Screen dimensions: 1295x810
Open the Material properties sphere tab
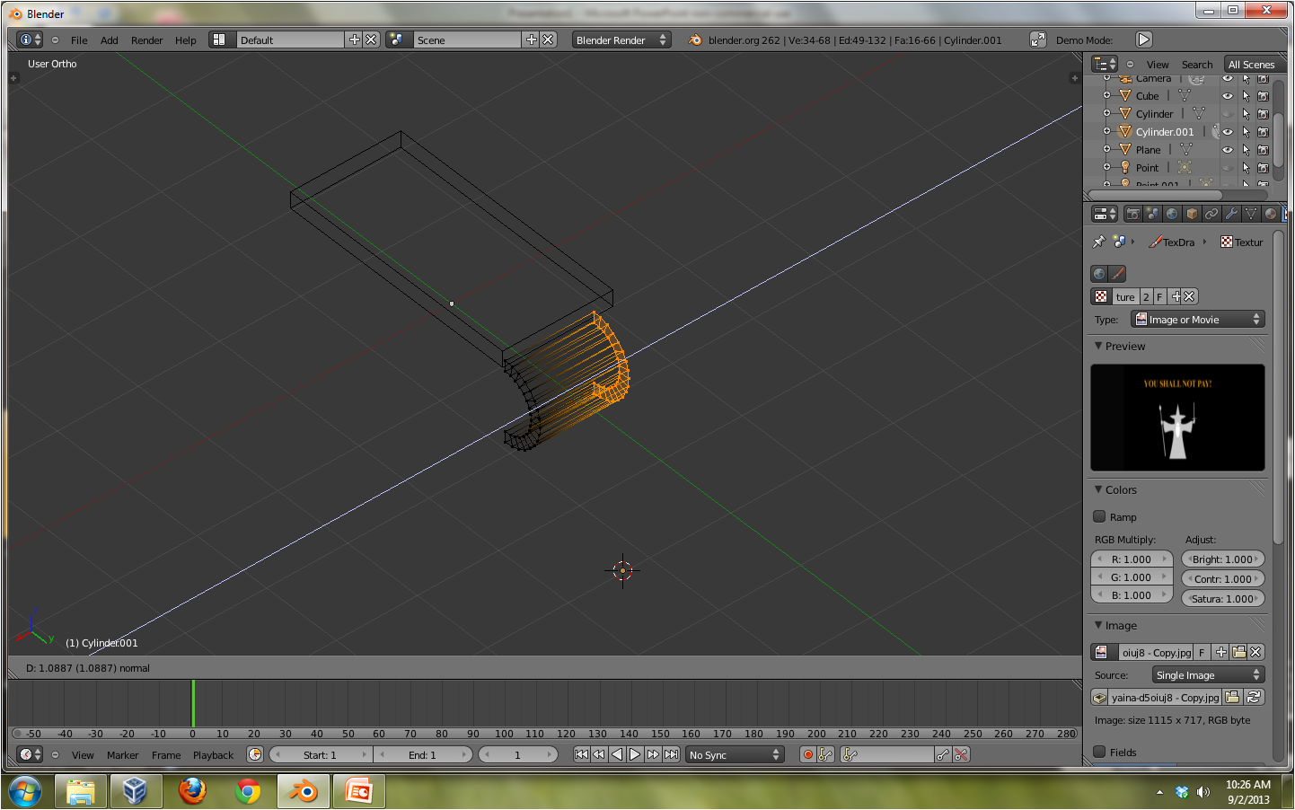click(x=1271, y=214)
